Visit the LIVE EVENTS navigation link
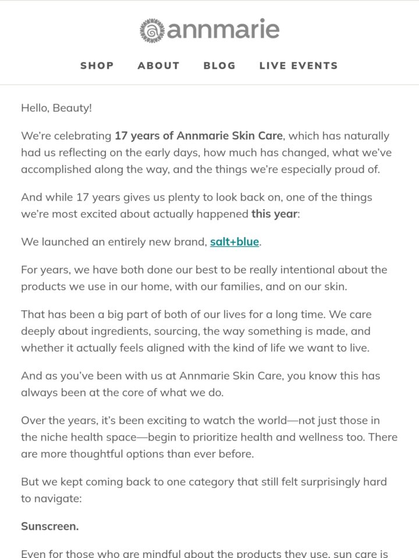 click(x=299, y=66)
